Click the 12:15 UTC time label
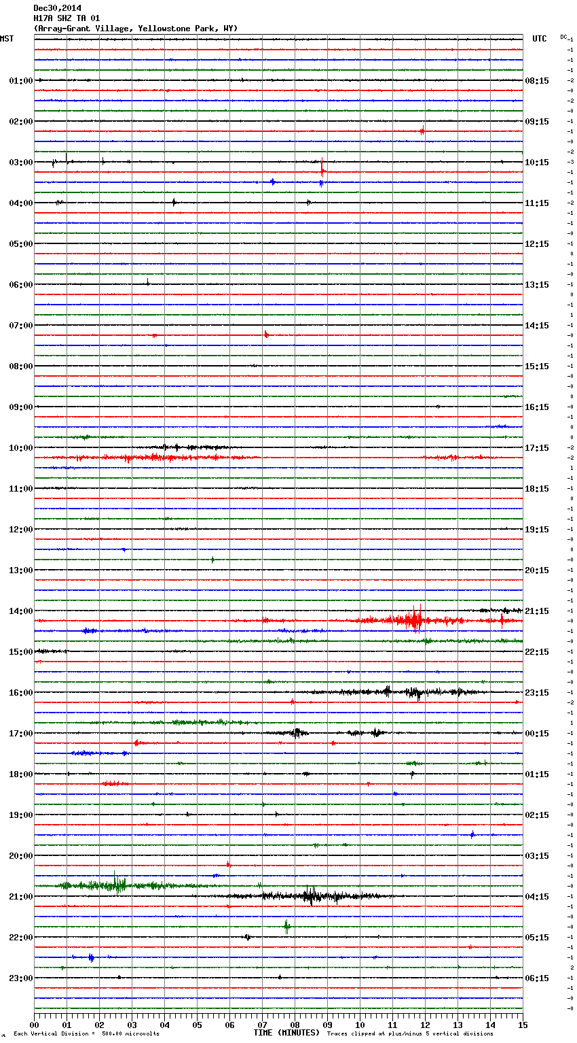Image resolution: width=577 pixels, height=1043 pixels. point(537,244)
